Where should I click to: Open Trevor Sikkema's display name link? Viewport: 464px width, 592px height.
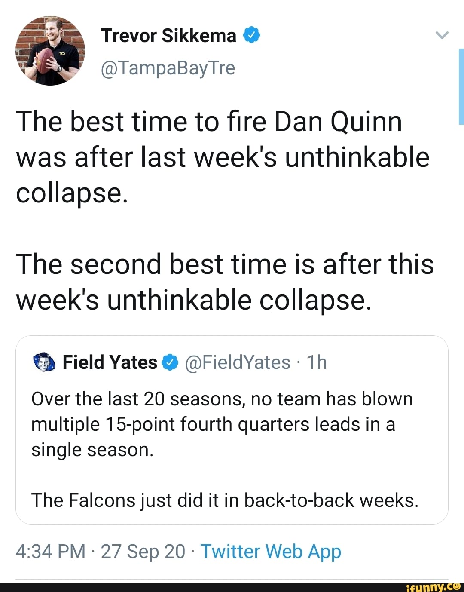(168, 36)
